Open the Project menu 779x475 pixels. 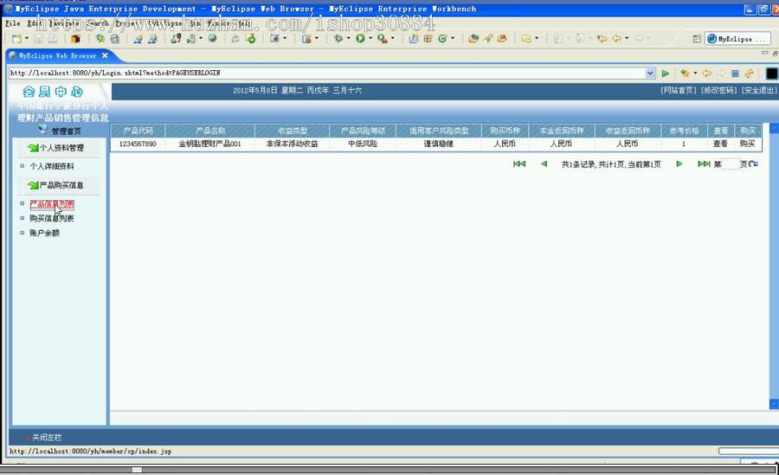[129, 23]
